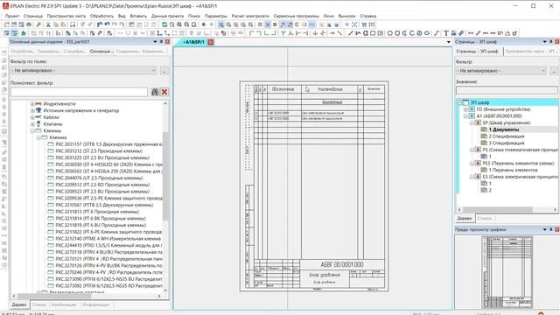The height and width of the screenshot is (315, 560).
Task: Open the Сервисные программы menu
Action: click(296, 16)
